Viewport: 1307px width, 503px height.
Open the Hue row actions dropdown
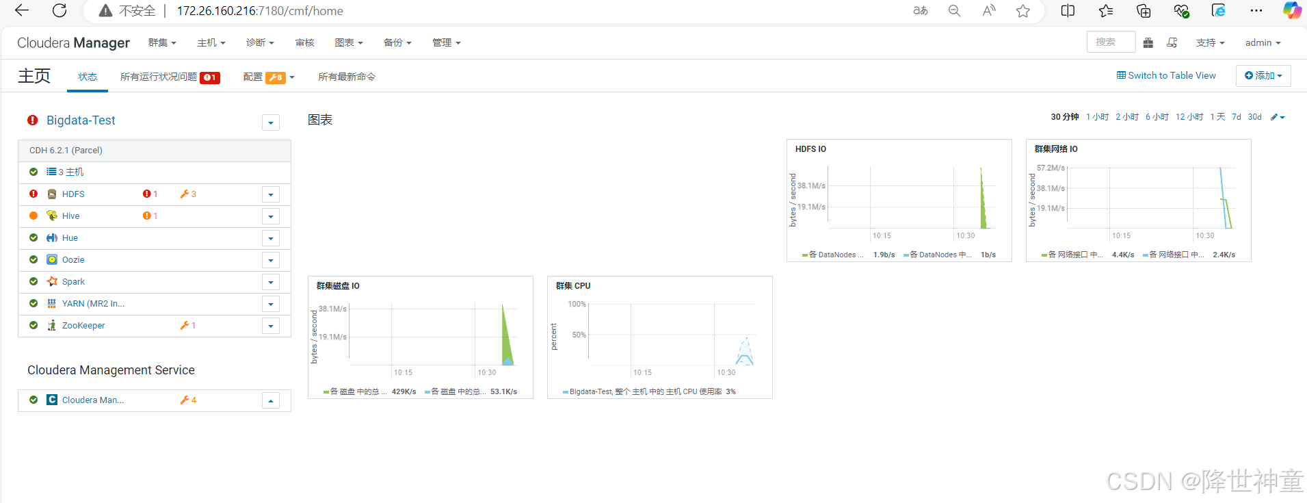tap(271, 238)
